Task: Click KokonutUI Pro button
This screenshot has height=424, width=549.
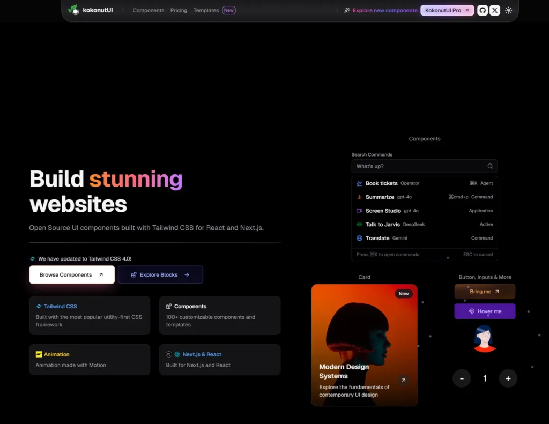Action: 447,10
